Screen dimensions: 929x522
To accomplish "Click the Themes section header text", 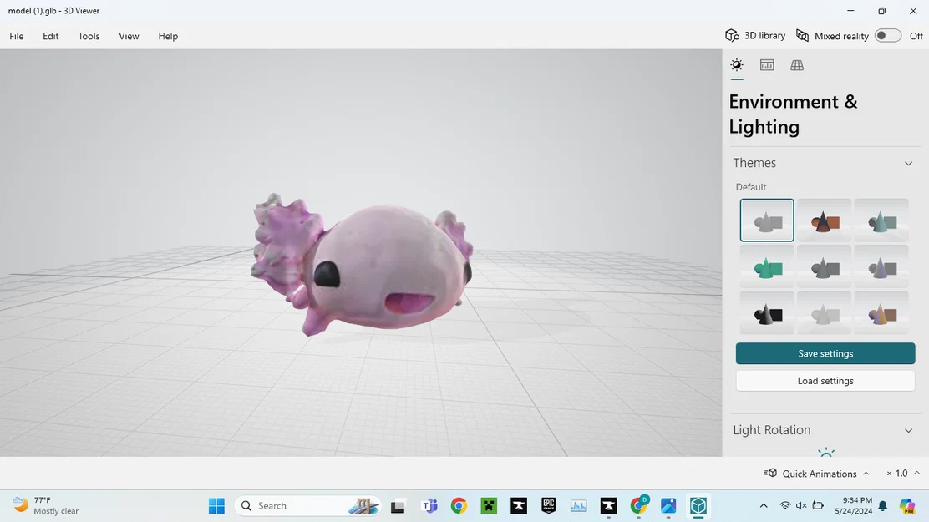I will click(x=754, y=163).
